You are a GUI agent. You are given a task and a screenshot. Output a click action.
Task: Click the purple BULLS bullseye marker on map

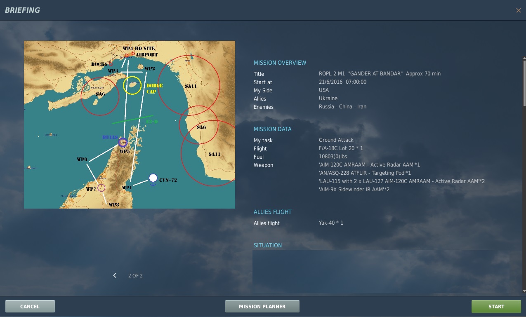(x=123, y=142)
